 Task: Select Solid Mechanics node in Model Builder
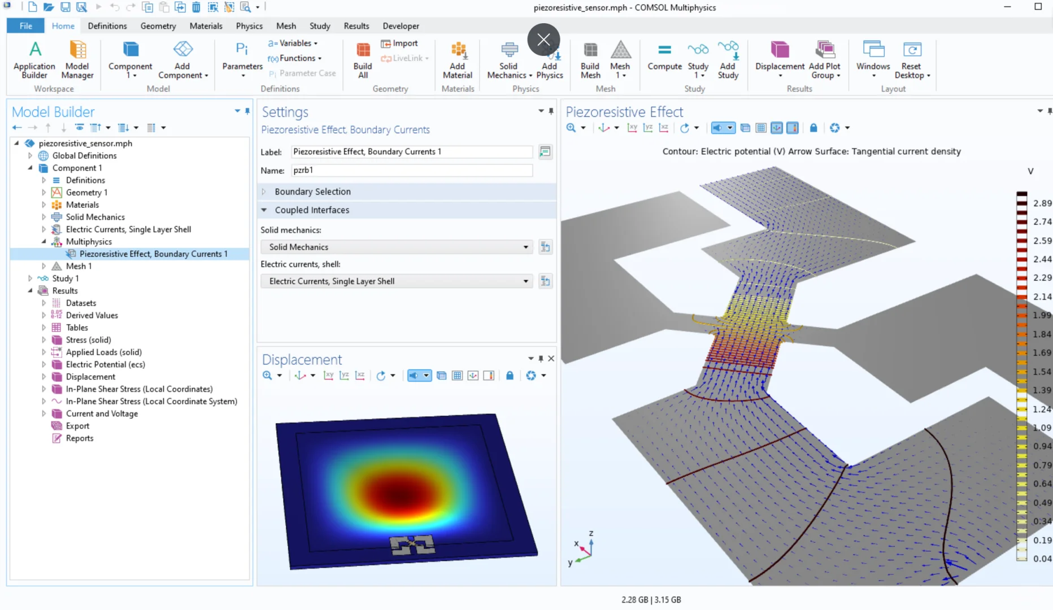95,217
